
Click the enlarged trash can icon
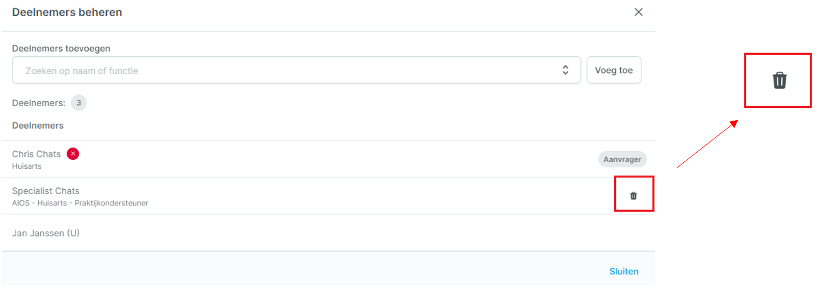tap(779, 80)
